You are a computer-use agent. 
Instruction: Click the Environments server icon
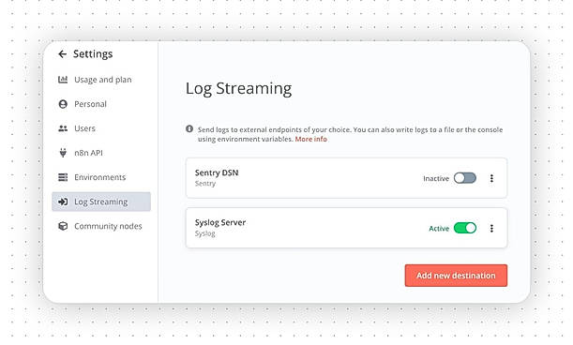click(63, 177)
